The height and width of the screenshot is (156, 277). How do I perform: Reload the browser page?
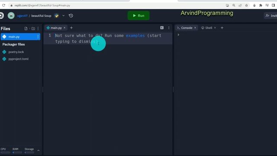pyautogui.click(x=3, y=5)
